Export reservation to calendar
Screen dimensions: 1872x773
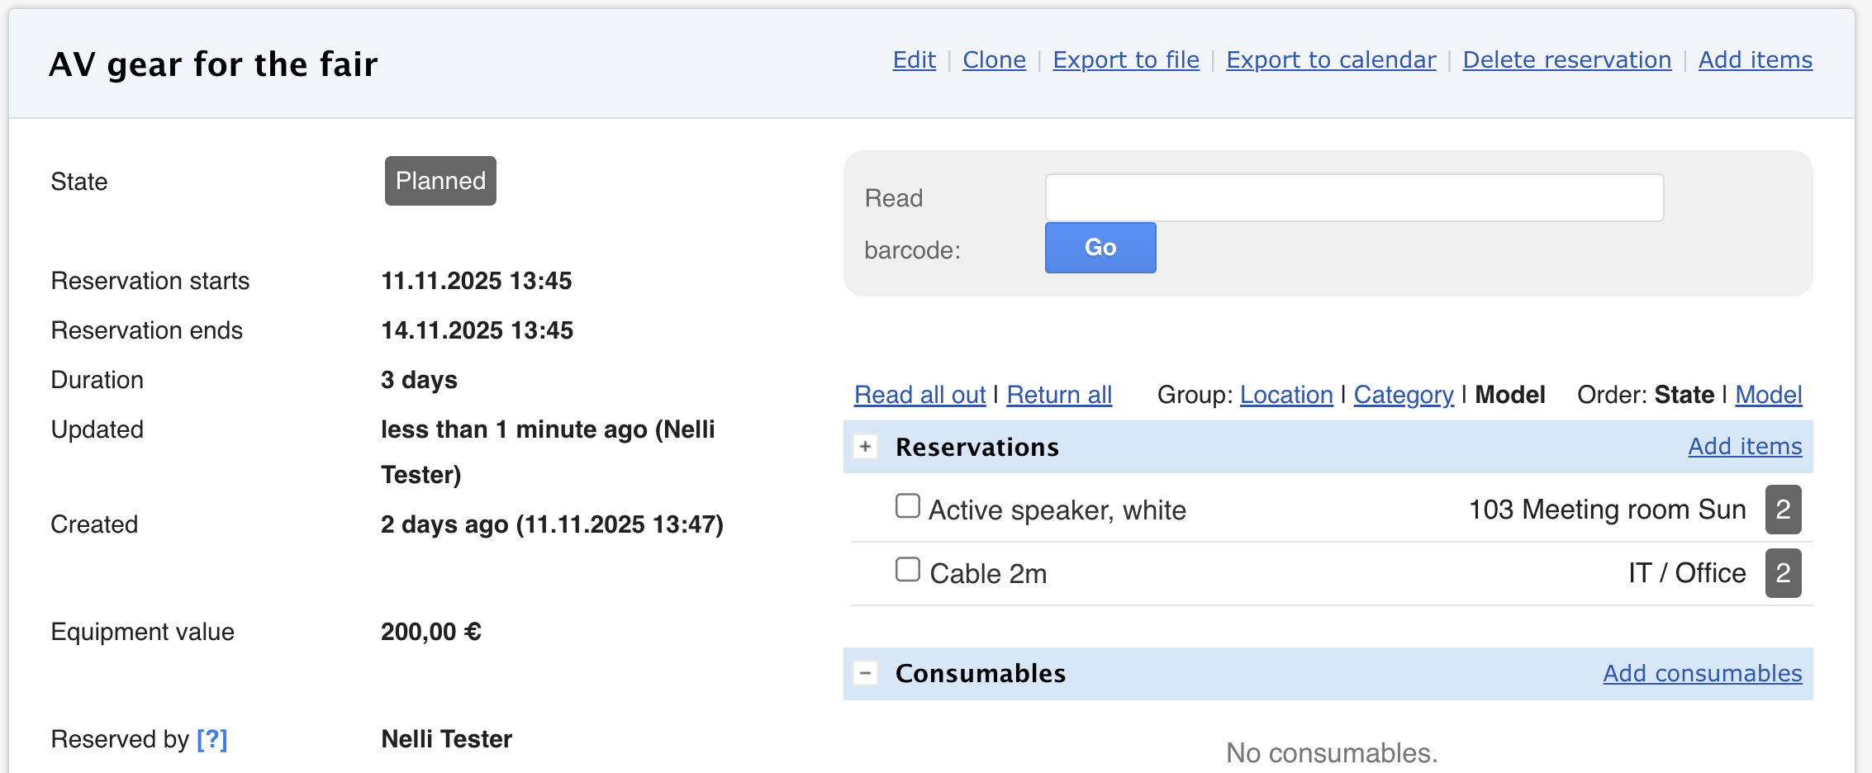pyautogui.click(x=1330, y=60)
